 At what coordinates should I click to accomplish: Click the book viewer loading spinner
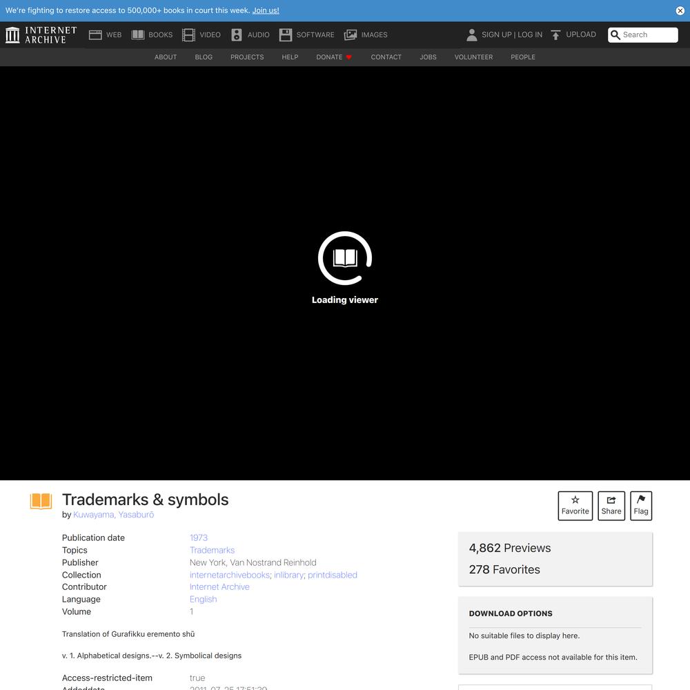pyautogui.click(x=345, y=258)
